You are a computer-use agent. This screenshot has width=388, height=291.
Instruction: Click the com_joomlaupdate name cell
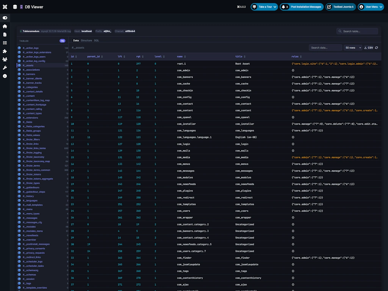pos(189,264)
